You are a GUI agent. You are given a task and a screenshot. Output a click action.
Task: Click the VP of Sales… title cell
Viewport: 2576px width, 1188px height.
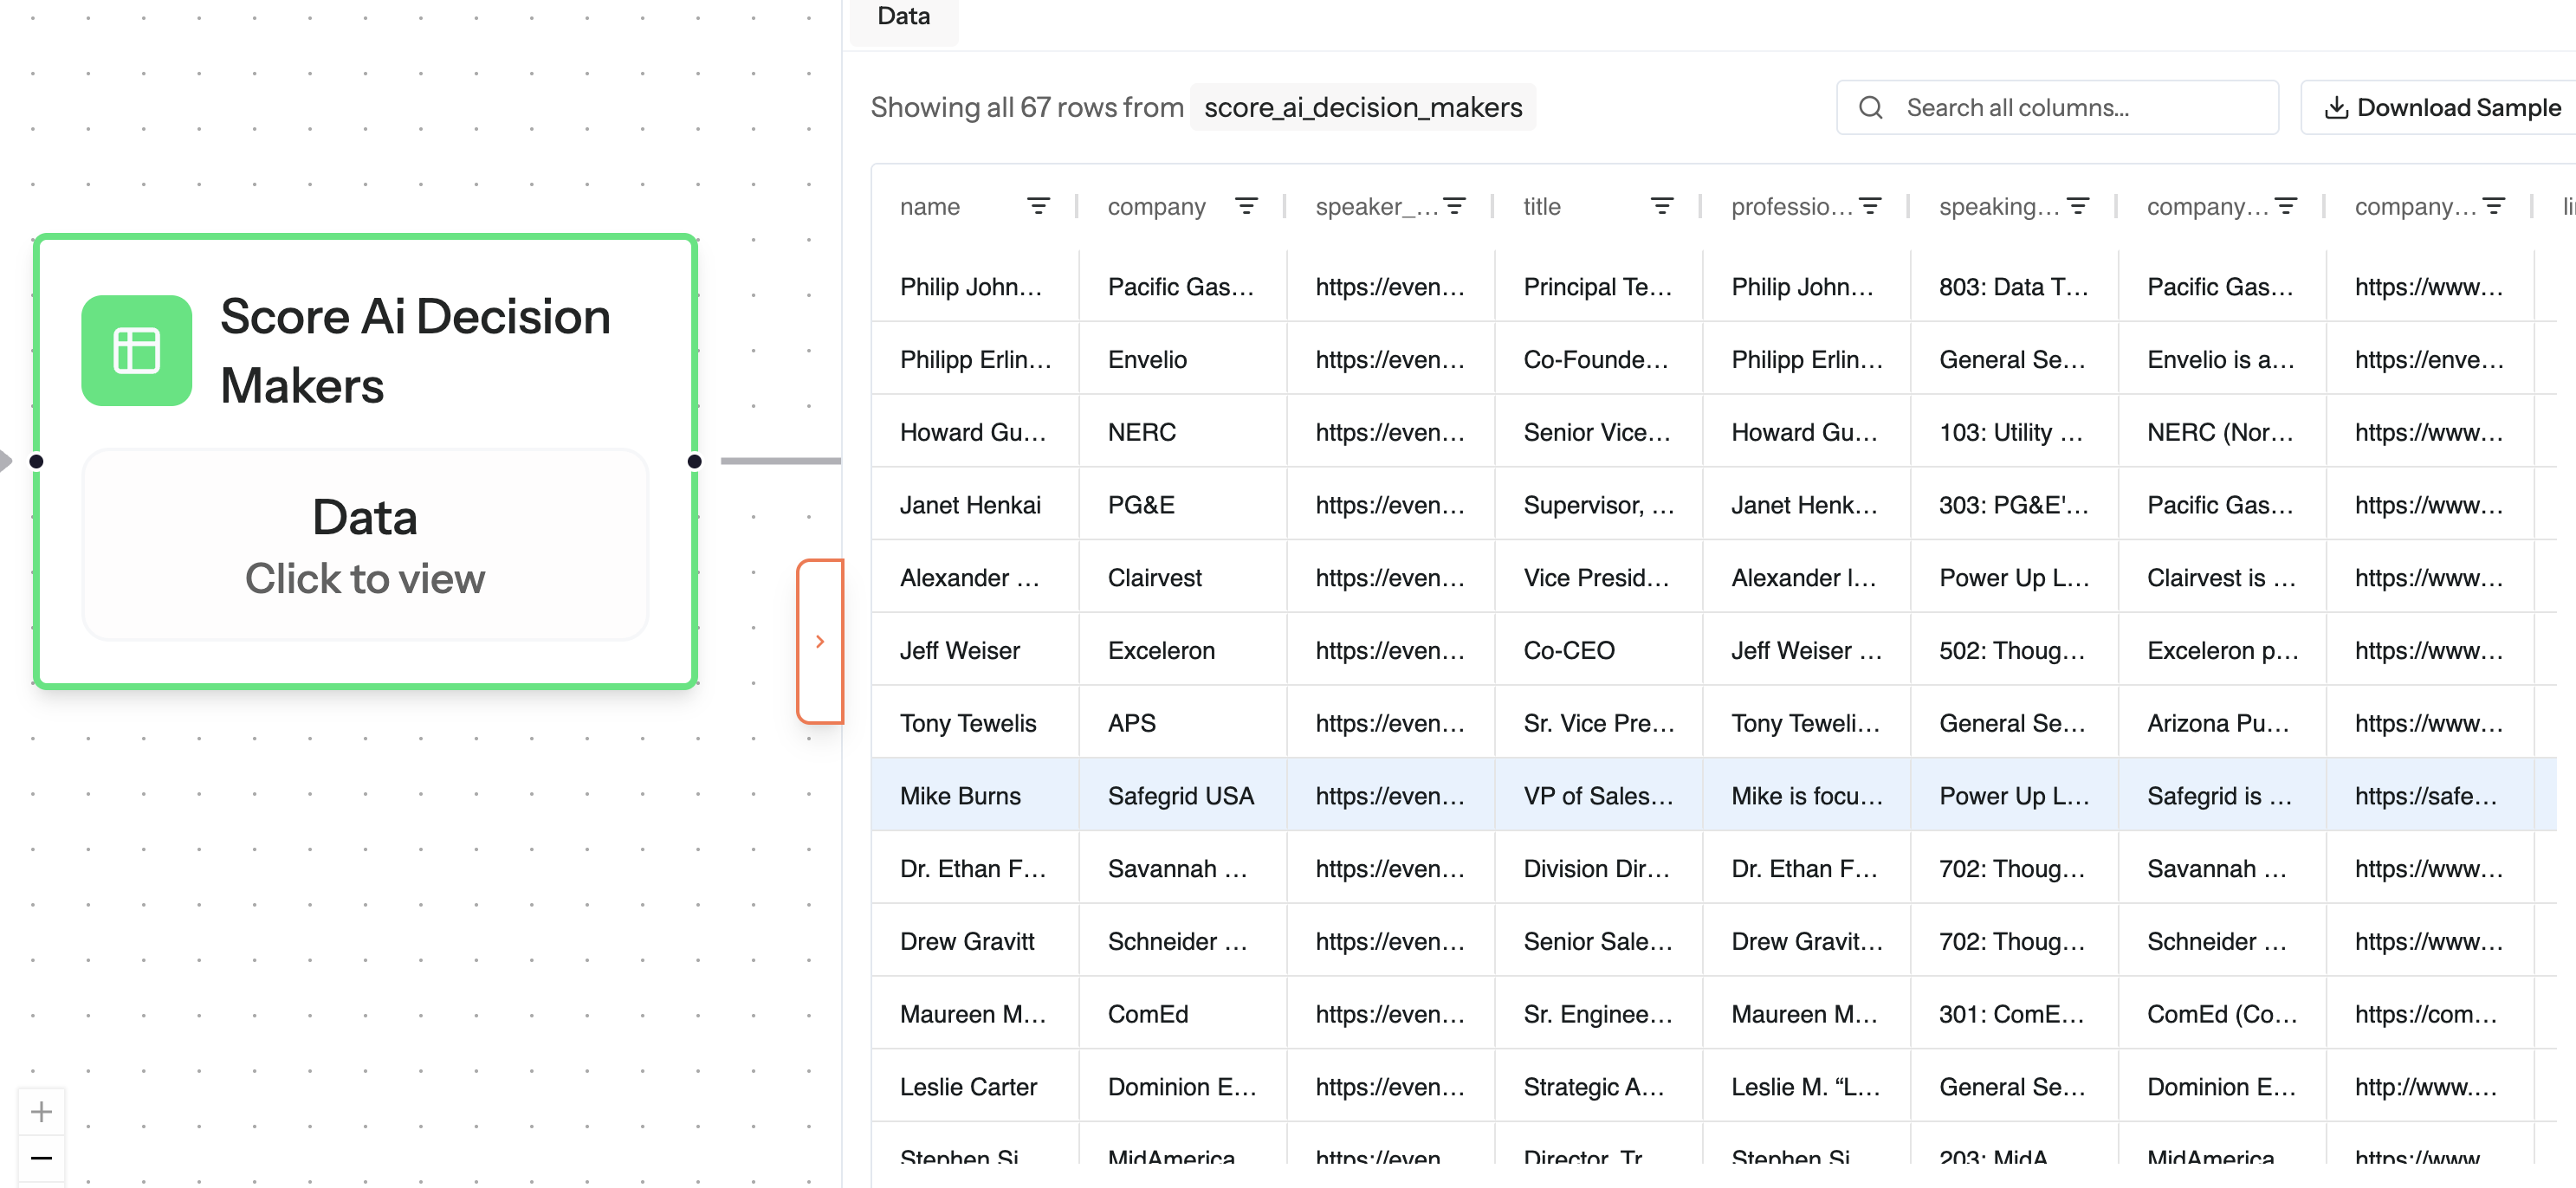click(x=1599, y=796)
